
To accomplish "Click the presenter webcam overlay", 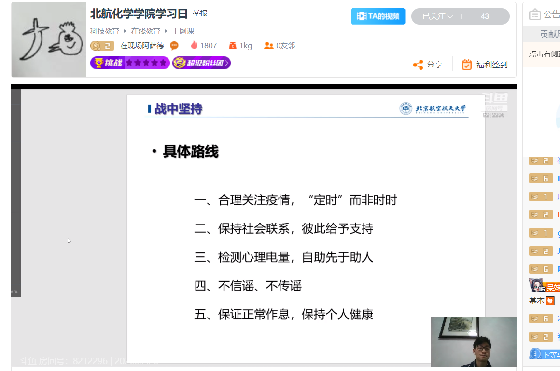I will point(473,342).
